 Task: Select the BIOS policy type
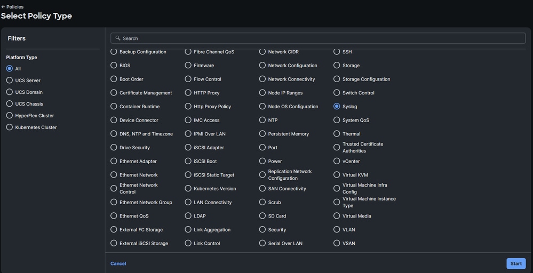coord(114,65)
